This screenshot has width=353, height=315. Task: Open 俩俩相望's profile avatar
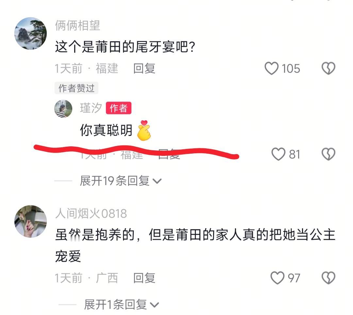[x=31, y=33]
